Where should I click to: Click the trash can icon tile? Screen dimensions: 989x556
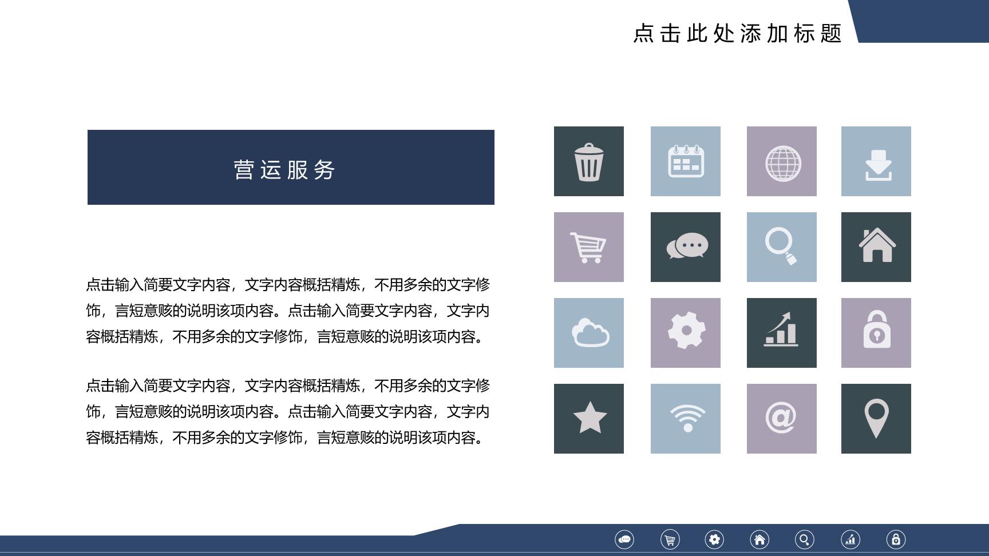tap(589, 161)
